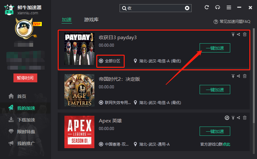Image resolution: width=257 pixels, height=159 pixels.
Task: Pin Age of Empires entry to top
Action: pos(233,76)
